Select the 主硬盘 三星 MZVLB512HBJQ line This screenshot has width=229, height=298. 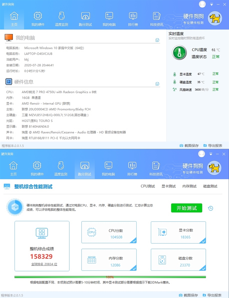click(55, 115)
